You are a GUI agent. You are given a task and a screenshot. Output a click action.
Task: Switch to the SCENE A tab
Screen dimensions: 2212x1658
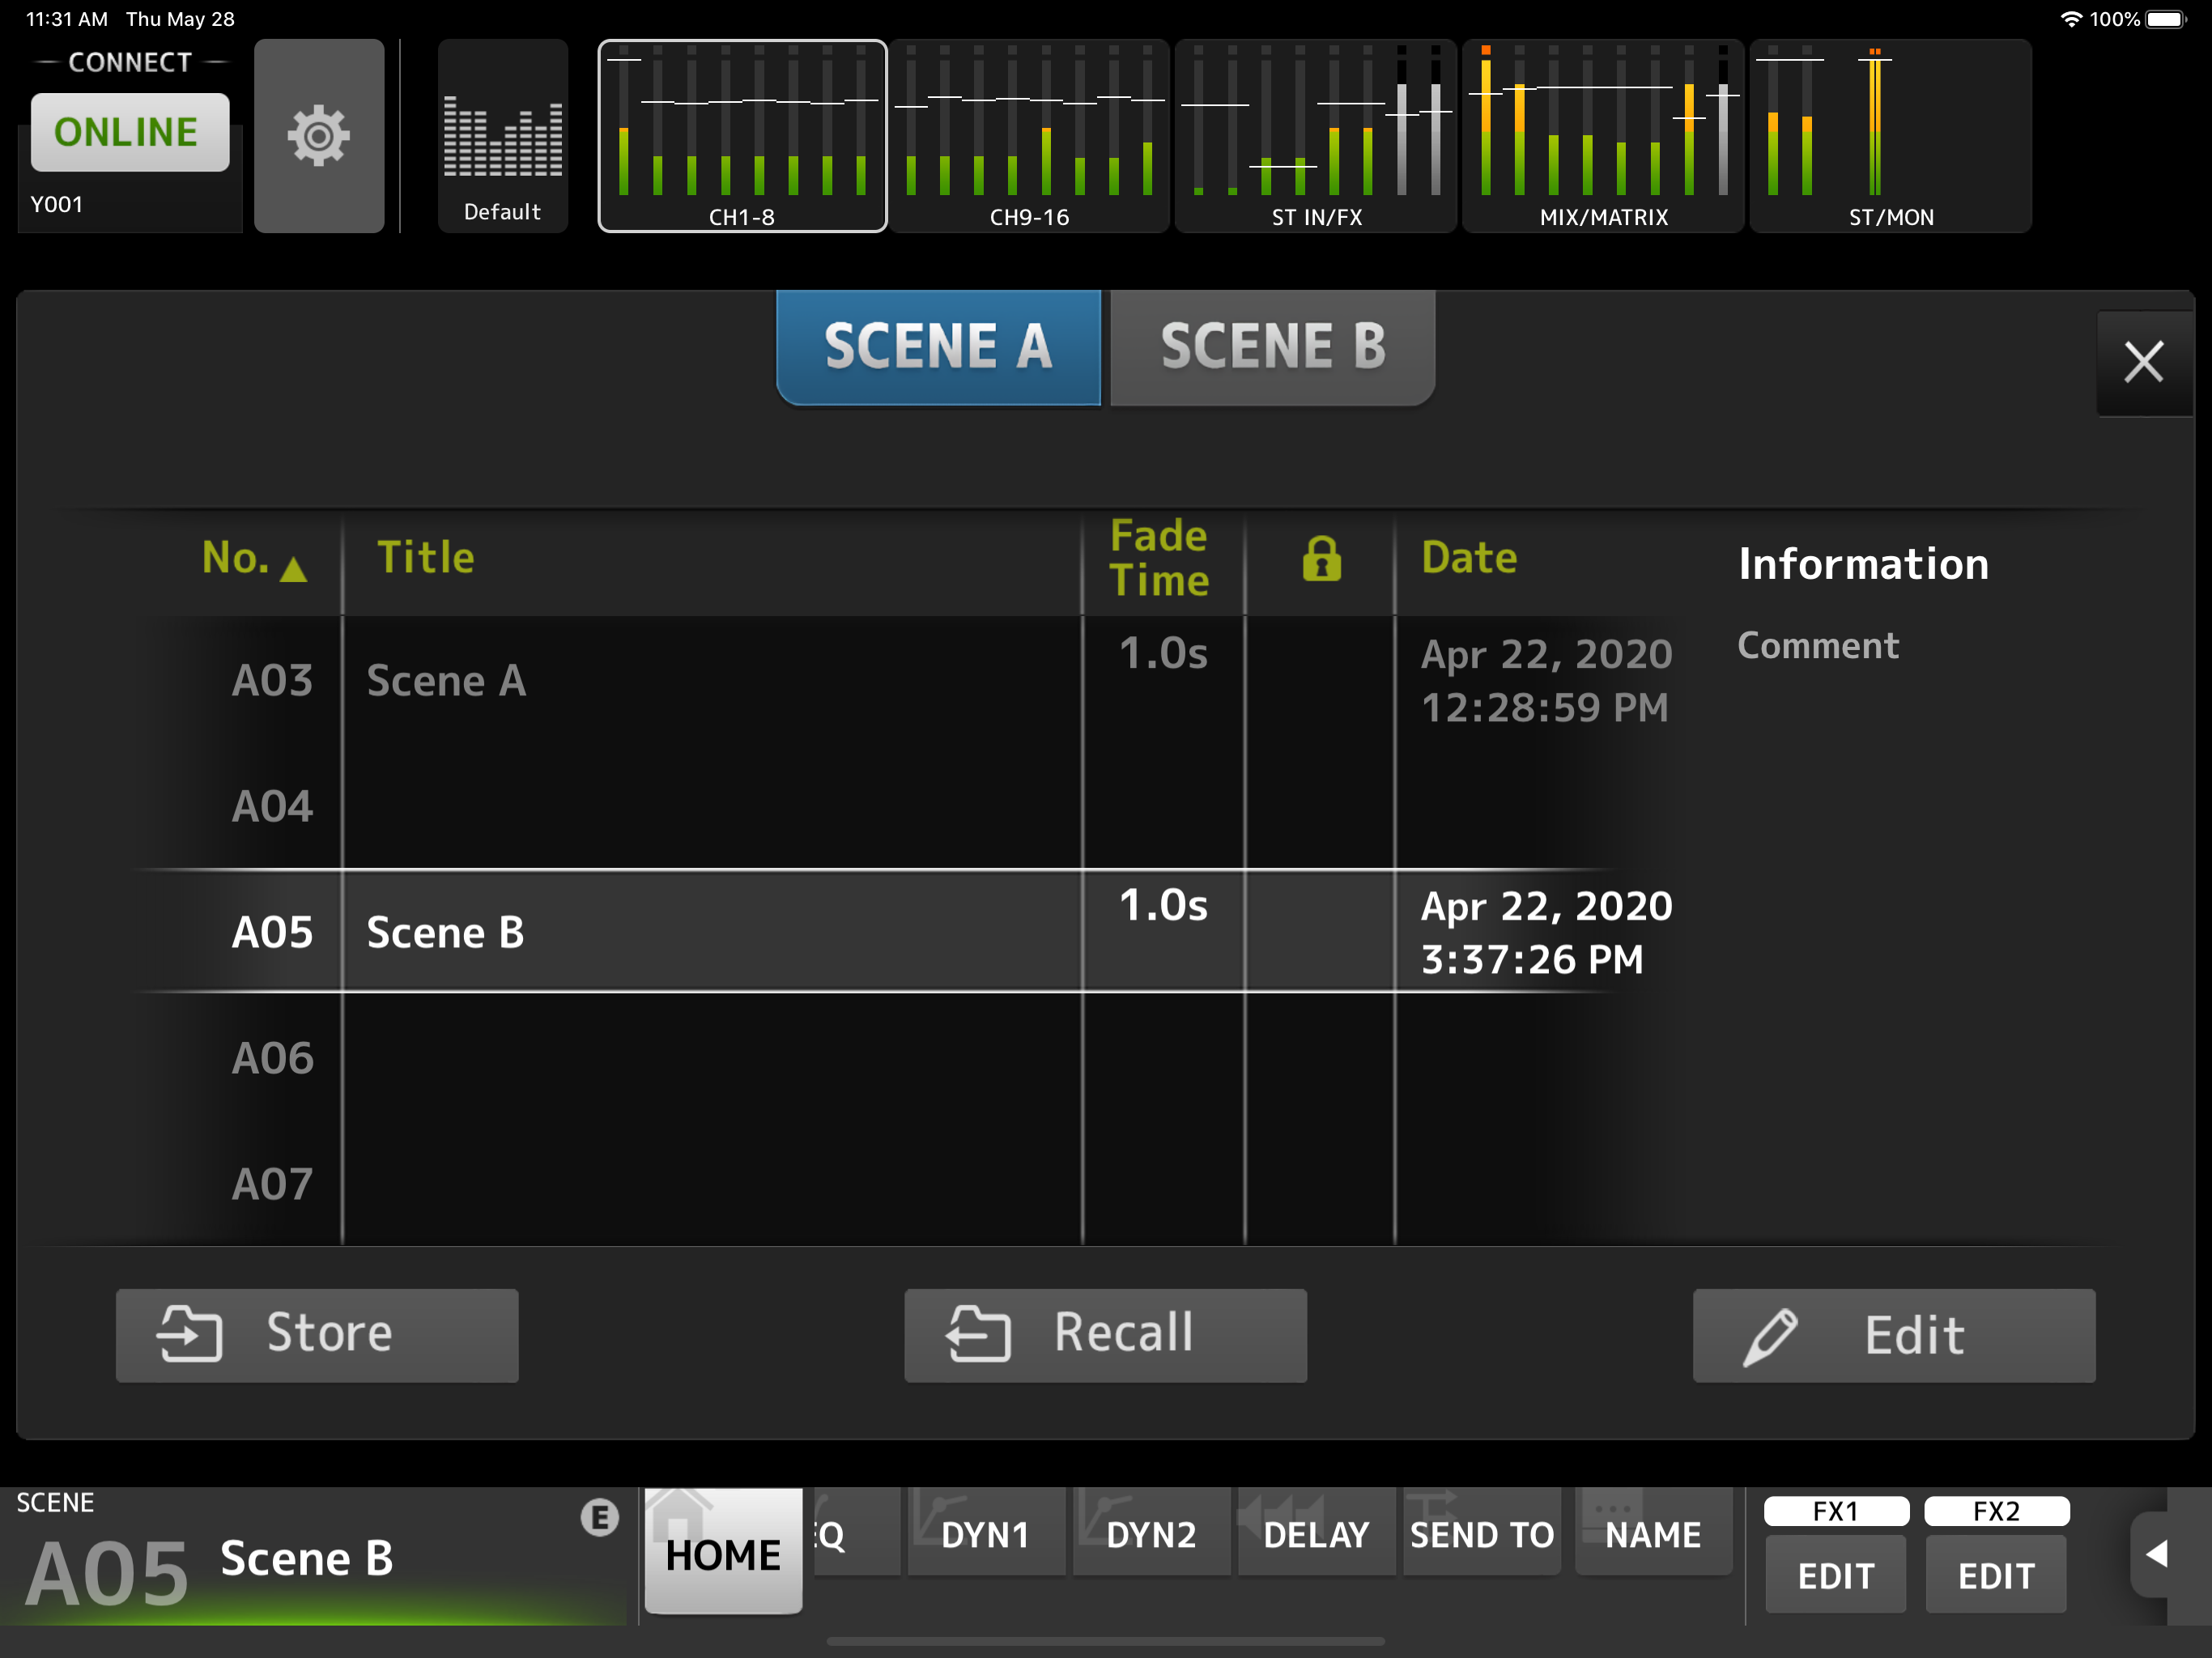[938, 347]
